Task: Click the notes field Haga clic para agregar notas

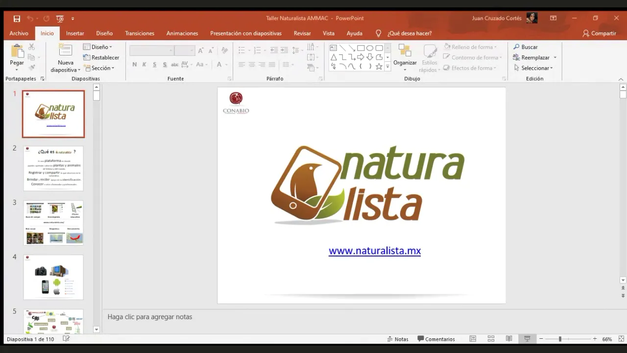Action: [x=150, y=317]
